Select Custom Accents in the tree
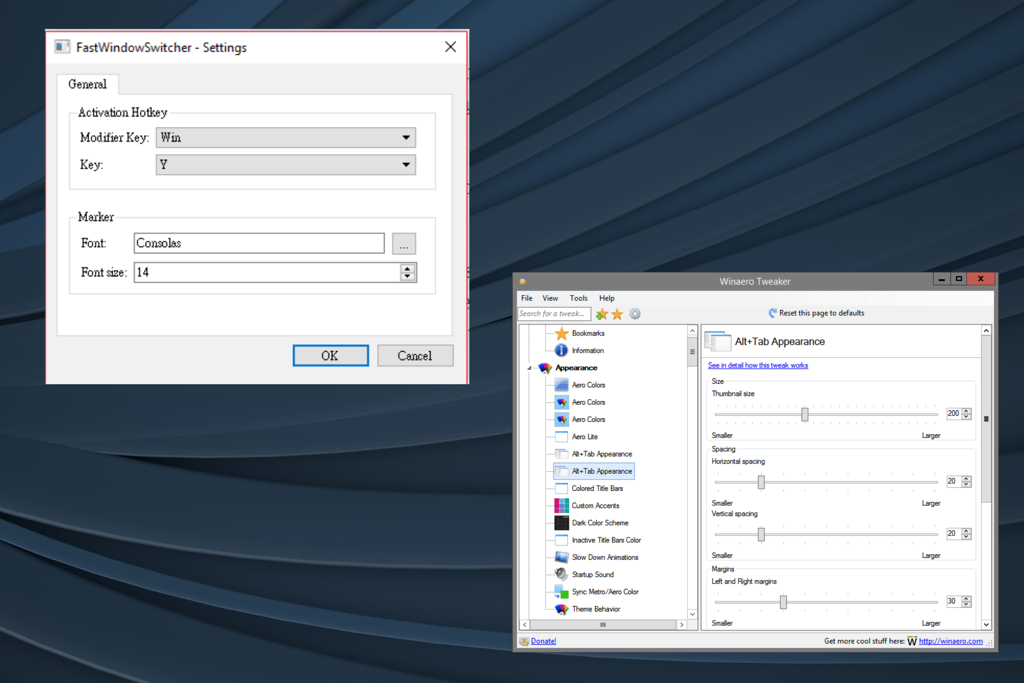The height and width of the screenshot is (683, 1024). point(595,506)
